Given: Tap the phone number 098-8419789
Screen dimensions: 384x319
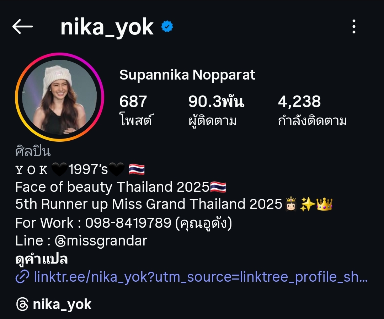Looking at the screenshot, I should pyautogui.click(x=128, y=223).
